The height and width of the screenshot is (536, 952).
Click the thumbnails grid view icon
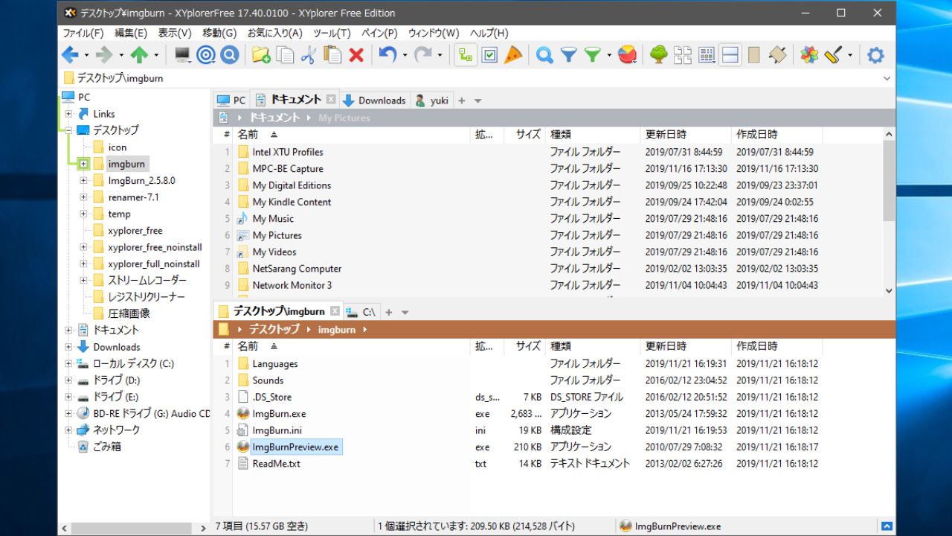[683, 54]
